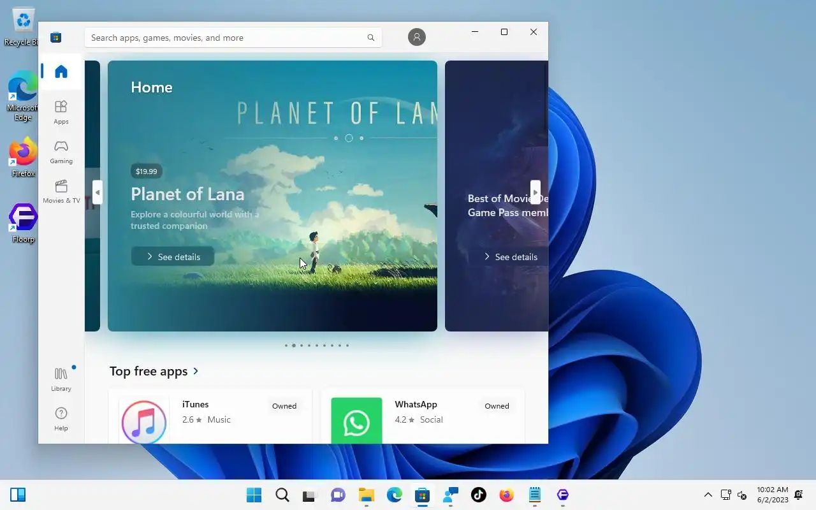Screen dimensions: 816x510
Task: Select the first carousel page dot
Action: 286,346
